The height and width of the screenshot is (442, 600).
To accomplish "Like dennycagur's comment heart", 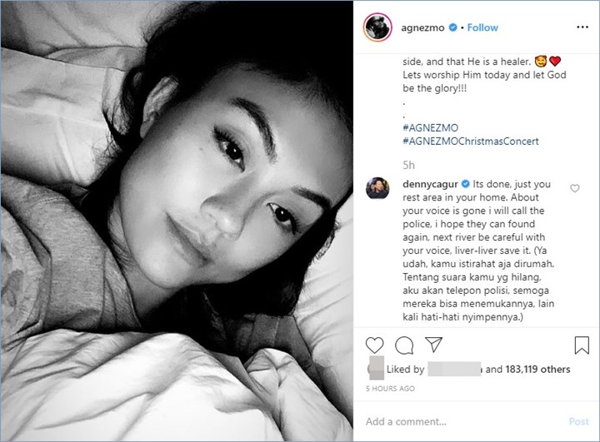I will 574,188.
